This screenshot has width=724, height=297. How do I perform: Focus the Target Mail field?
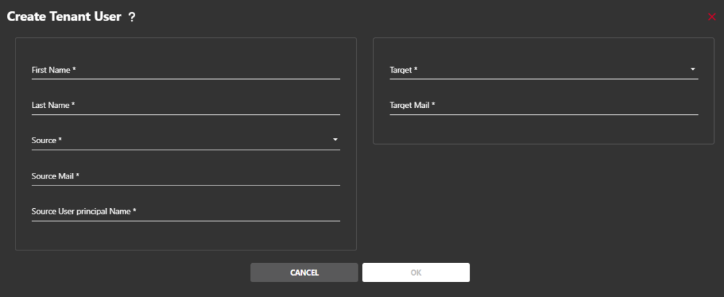[x=544, y=106]
